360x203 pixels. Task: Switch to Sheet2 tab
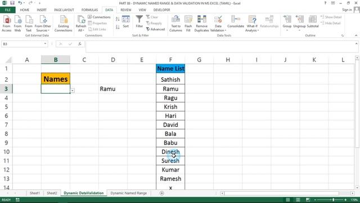tap(52, 193)
